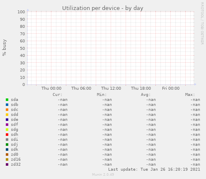This screenshot has height=179, width=206.
Task: Click the 0 y-axis value
Action: (24, 85)
